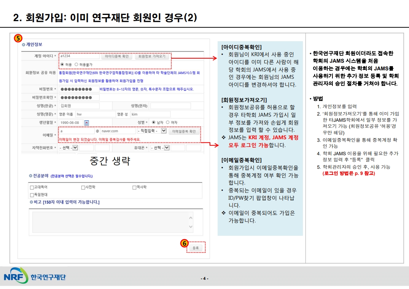Click the 생년월일 field showing 1990-06-08
Screen dimensions: 409x289
click(71, 122)
